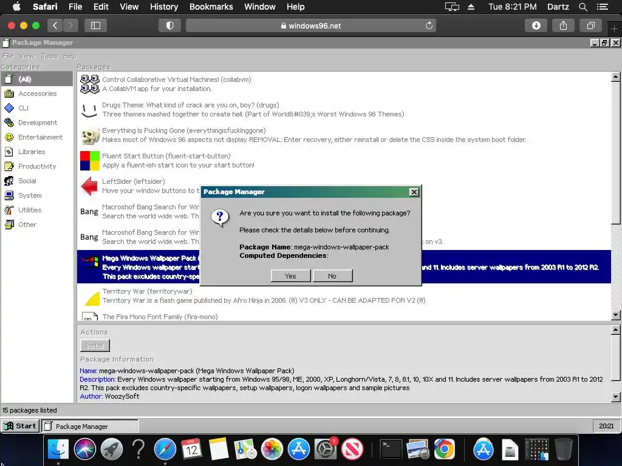Click the 15 packages listed status text
Screen dimensions: 622x466
(30, 411)
